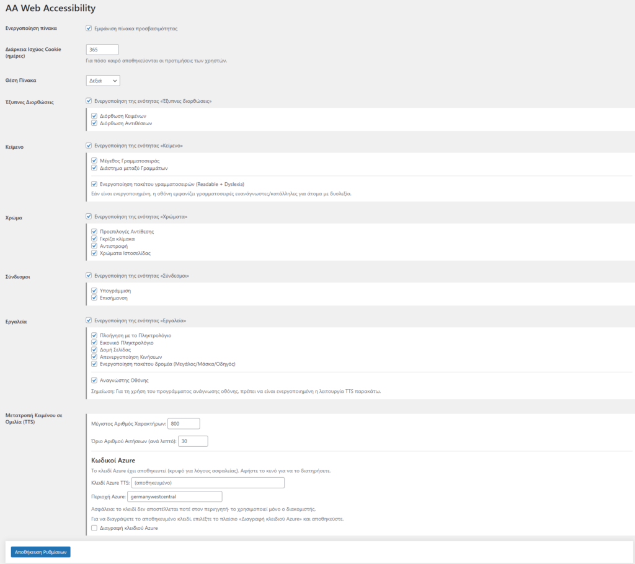
Task: Uncheck Υπογράμμιση under links section
Action: 94,291
